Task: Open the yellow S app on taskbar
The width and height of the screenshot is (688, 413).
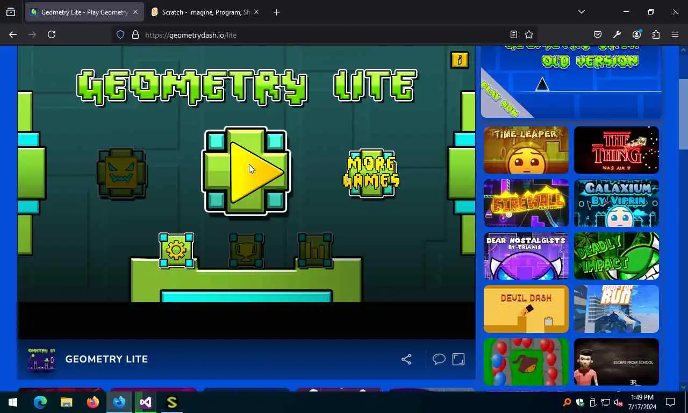Action: point(172,402)
